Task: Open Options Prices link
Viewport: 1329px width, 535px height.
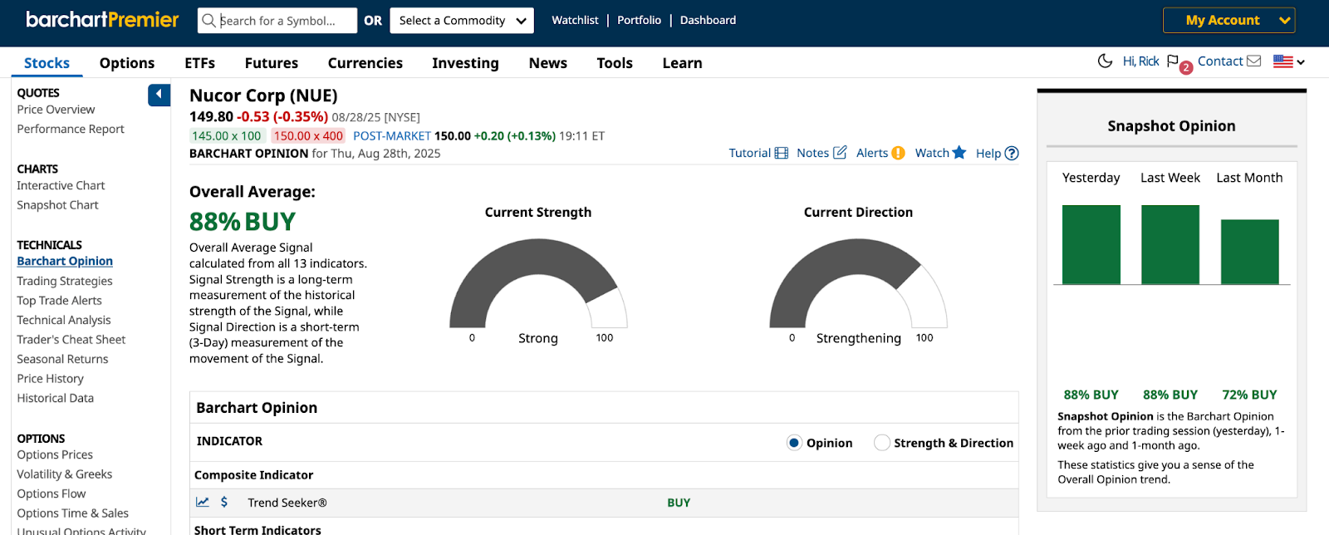Action: coord(55,454)
